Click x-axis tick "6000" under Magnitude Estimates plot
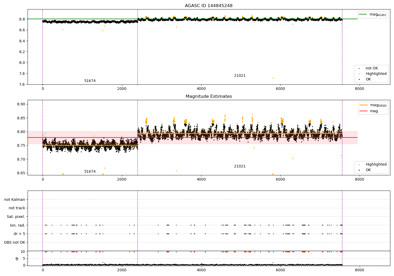Screen dimensions: 394x276 (x=280, y=180)
